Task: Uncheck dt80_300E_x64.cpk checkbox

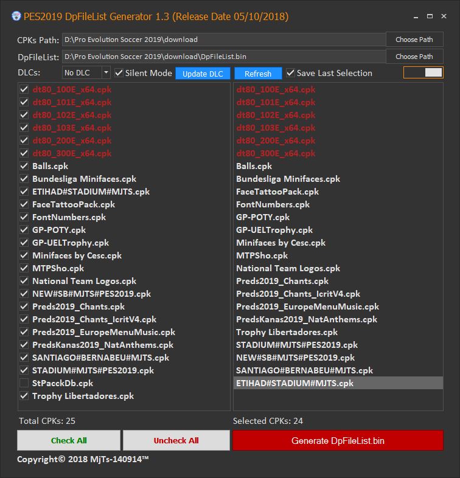Action: (x=24, y=153)
